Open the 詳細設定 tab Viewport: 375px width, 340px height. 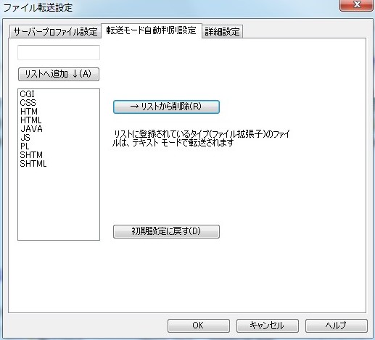222,31
